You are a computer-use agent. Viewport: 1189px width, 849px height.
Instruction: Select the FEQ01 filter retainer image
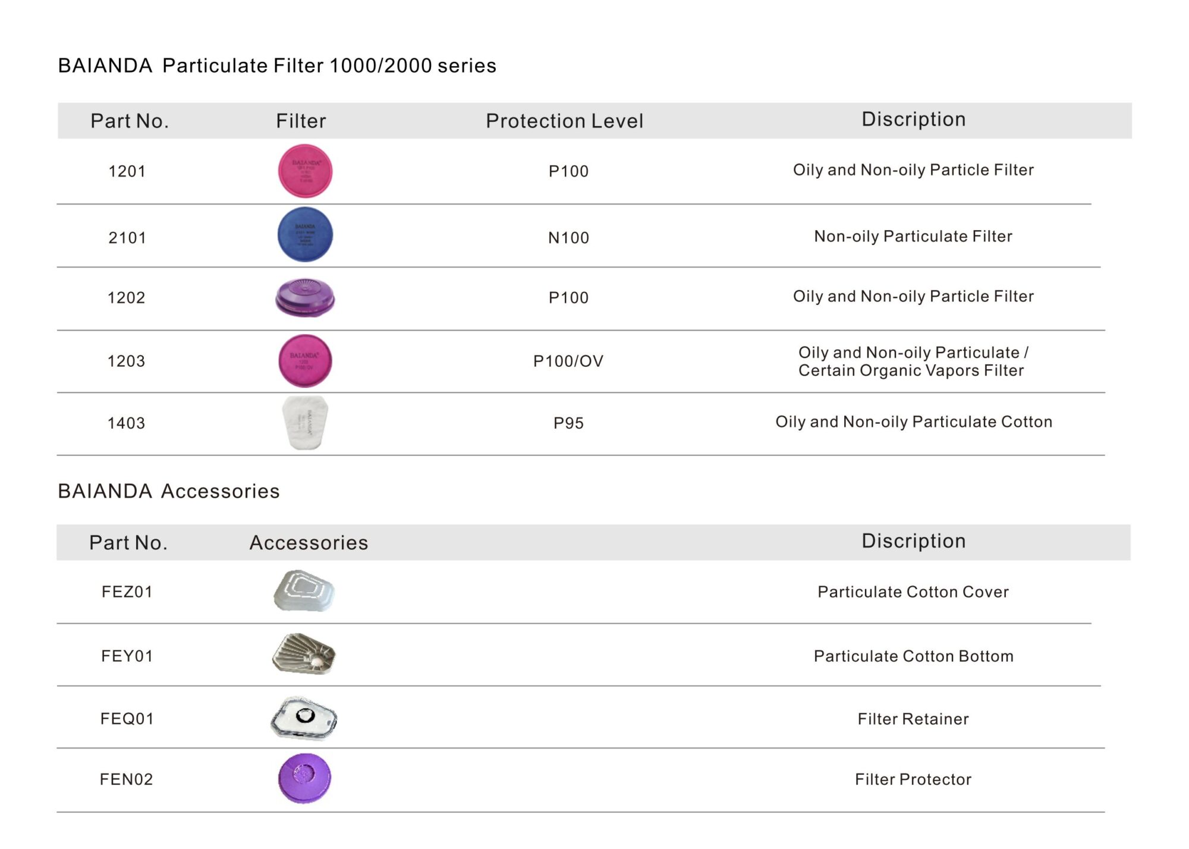[x=304, y=718]
